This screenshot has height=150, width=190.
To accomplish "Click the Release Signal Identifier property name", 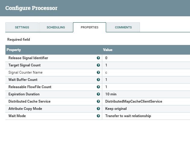I will point(28,58).
